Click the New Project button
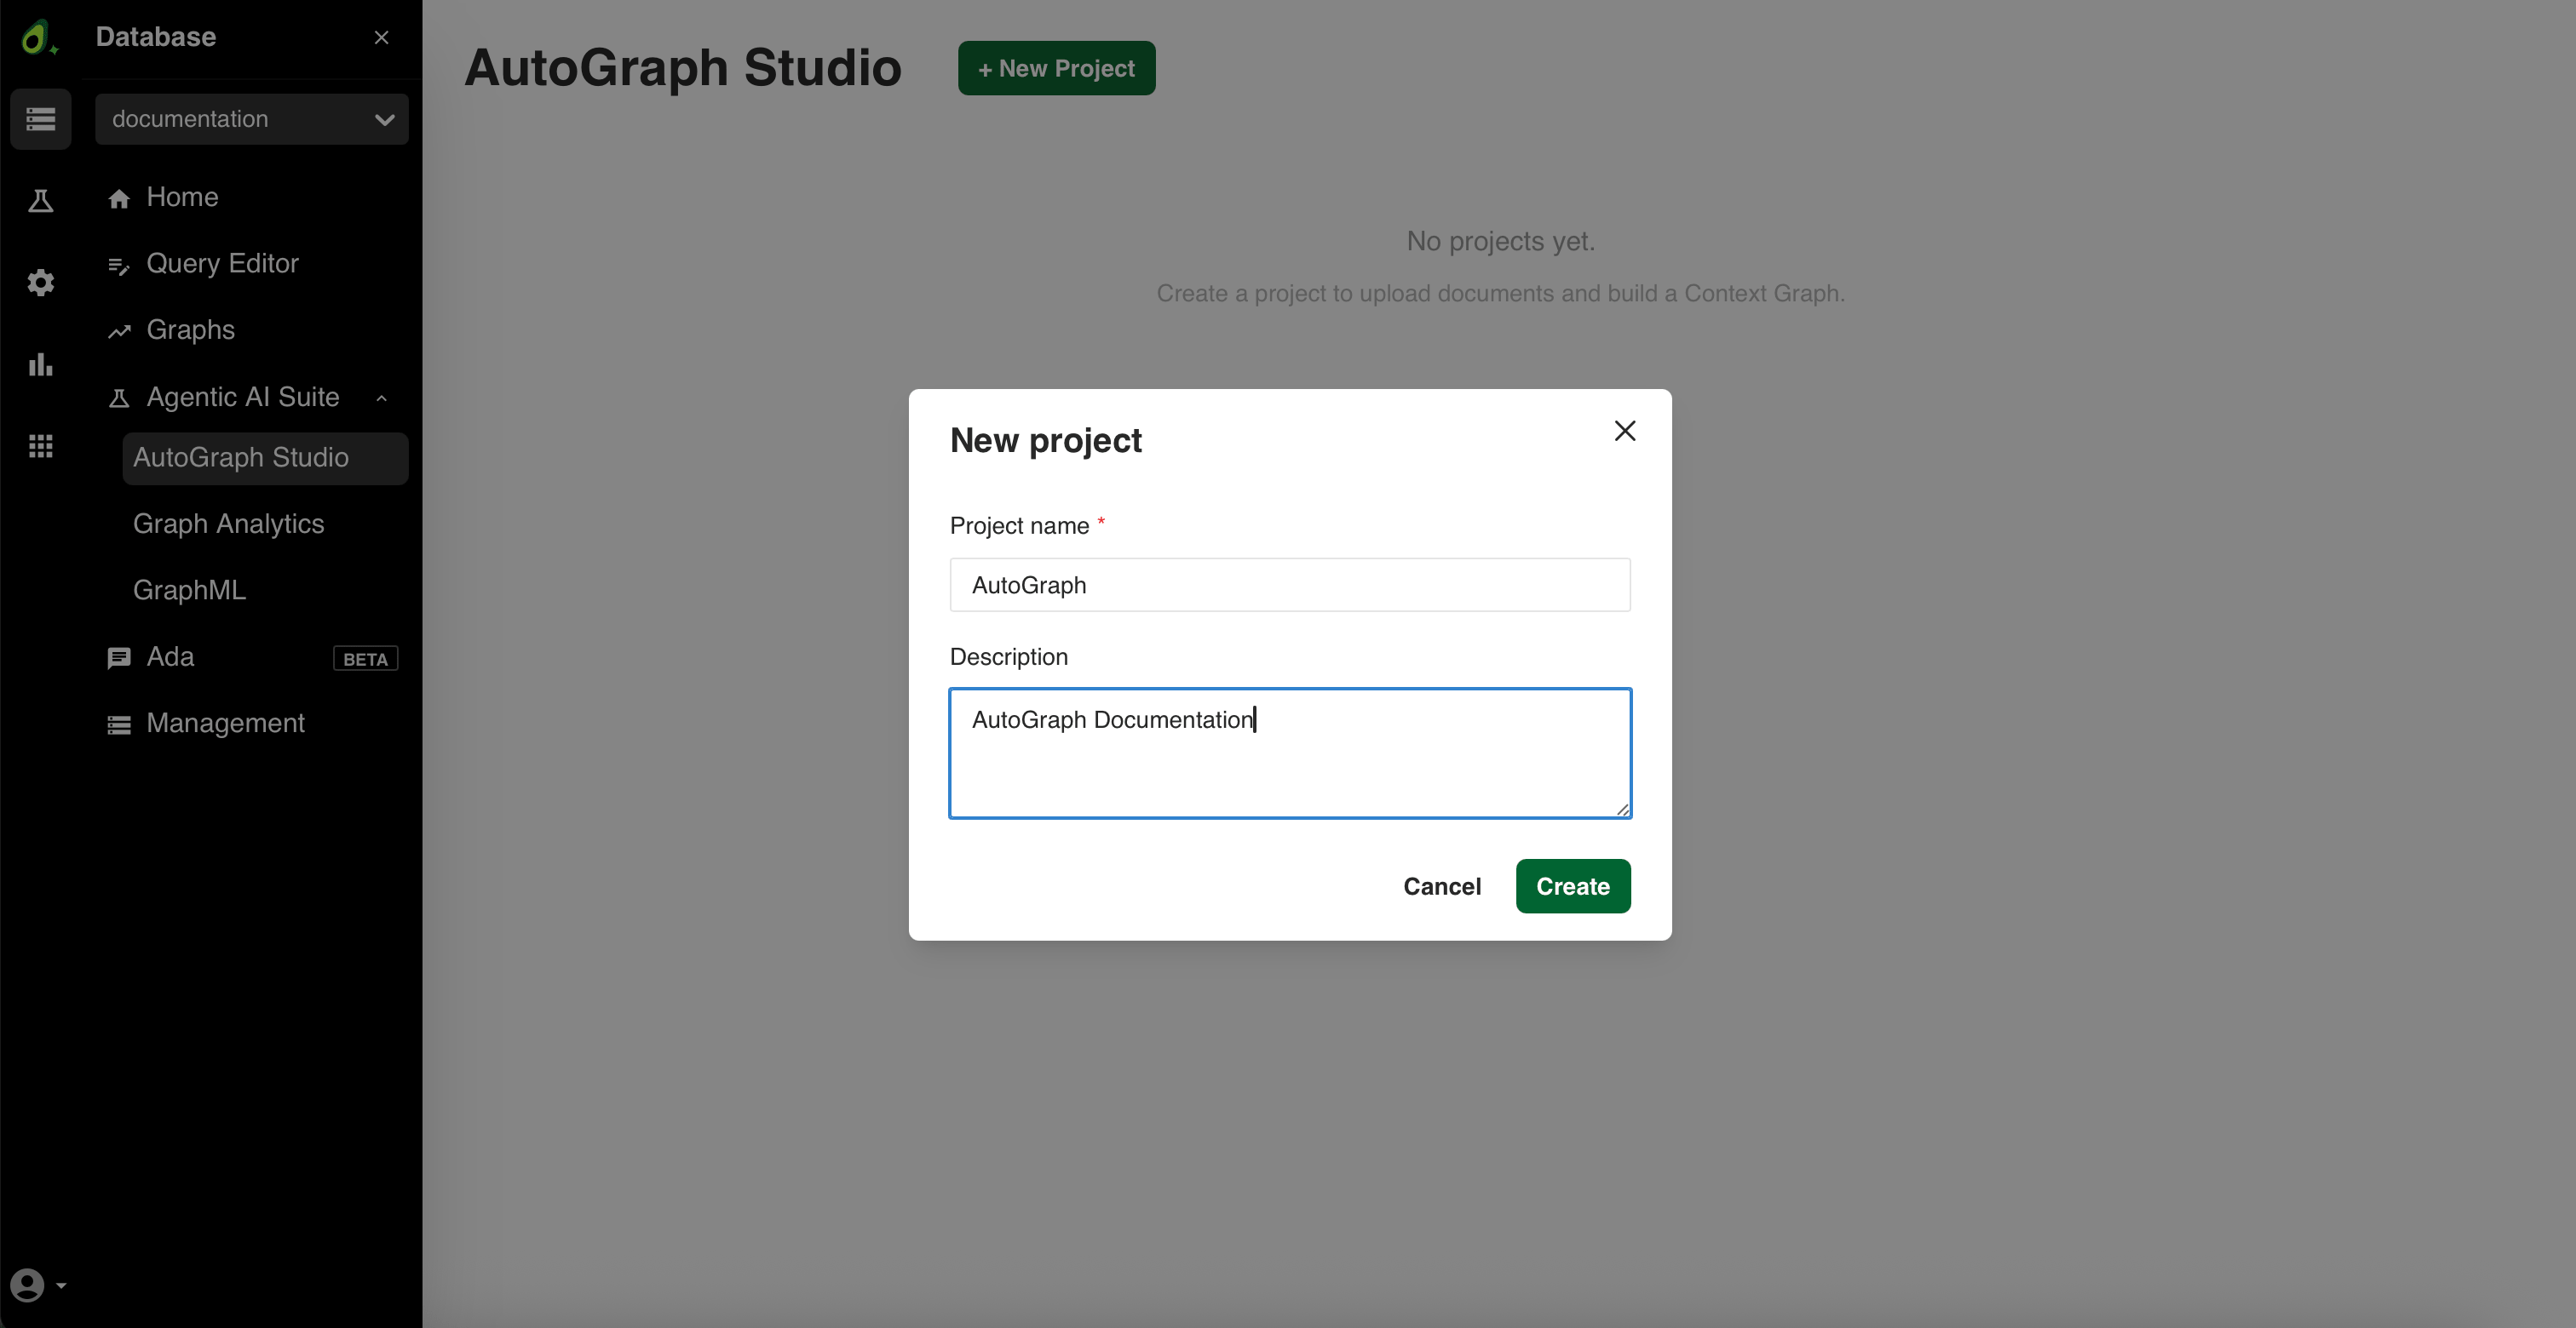 point(1056,68)
